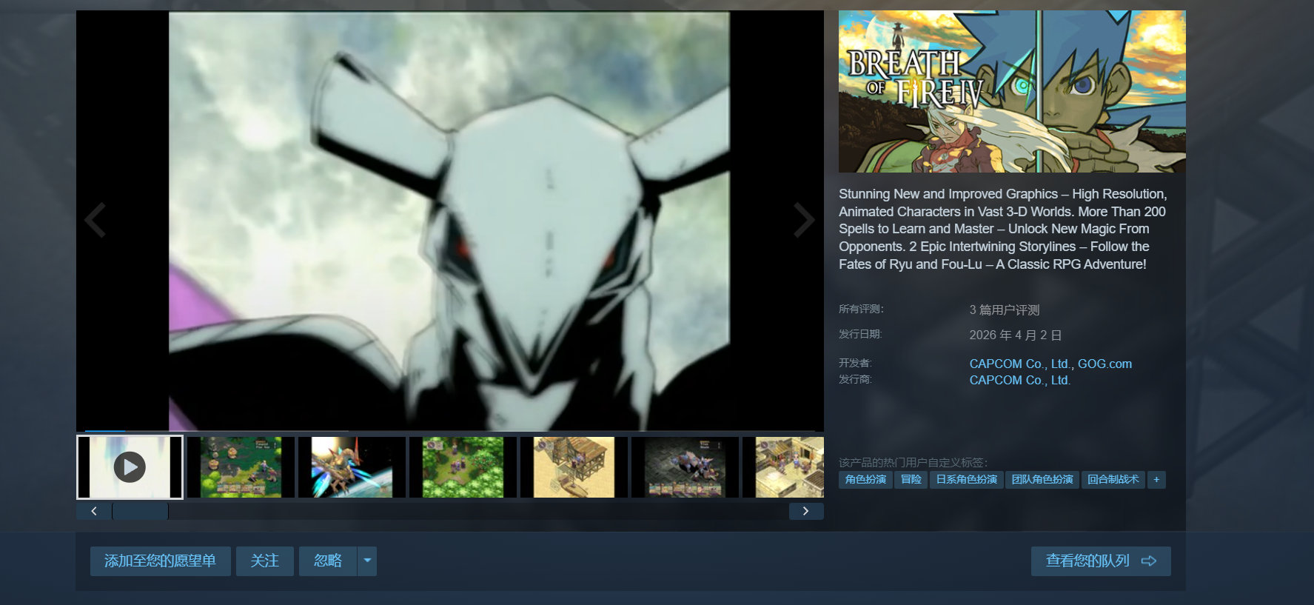Select the 日系角色扮演 tag
Screen dimensions: 1314x605
pos(967,480)
